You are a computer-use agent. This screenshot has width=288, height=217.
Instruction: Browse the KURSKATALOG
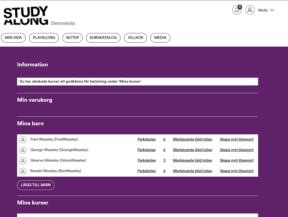point(103,38)
